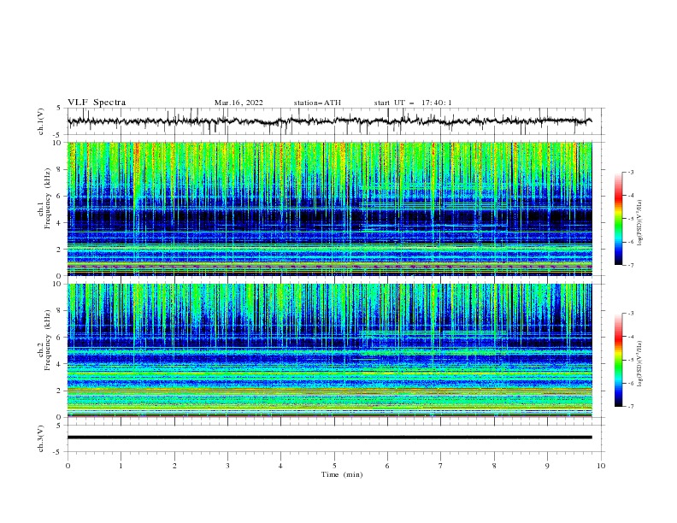Image resolution: width=677 pixels, height=523 pixels.
Task: Click the ch.1 spectrogram panel
Action: 329,209
